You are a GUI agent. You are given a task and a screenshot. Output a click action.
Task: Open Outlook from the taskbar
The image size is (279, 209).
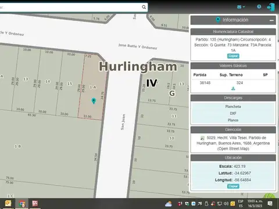(x=8, y=204)
